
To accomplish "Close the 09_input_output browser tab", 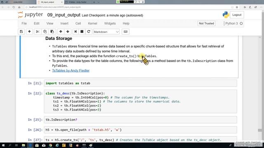I will (x=61, y=2).
